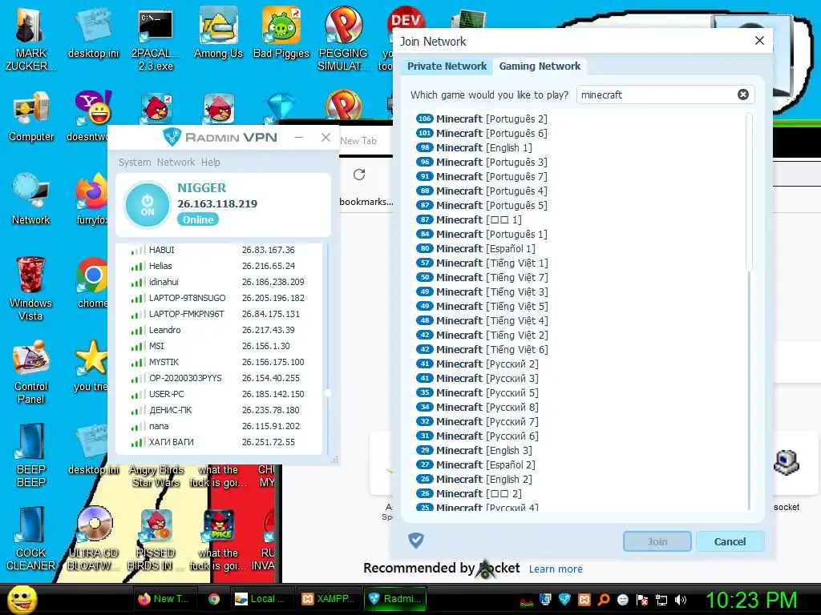Viewport: 821px width, 615px height.
Task: Click the 26.163.118.219 IP address
Action: (217, 203)
